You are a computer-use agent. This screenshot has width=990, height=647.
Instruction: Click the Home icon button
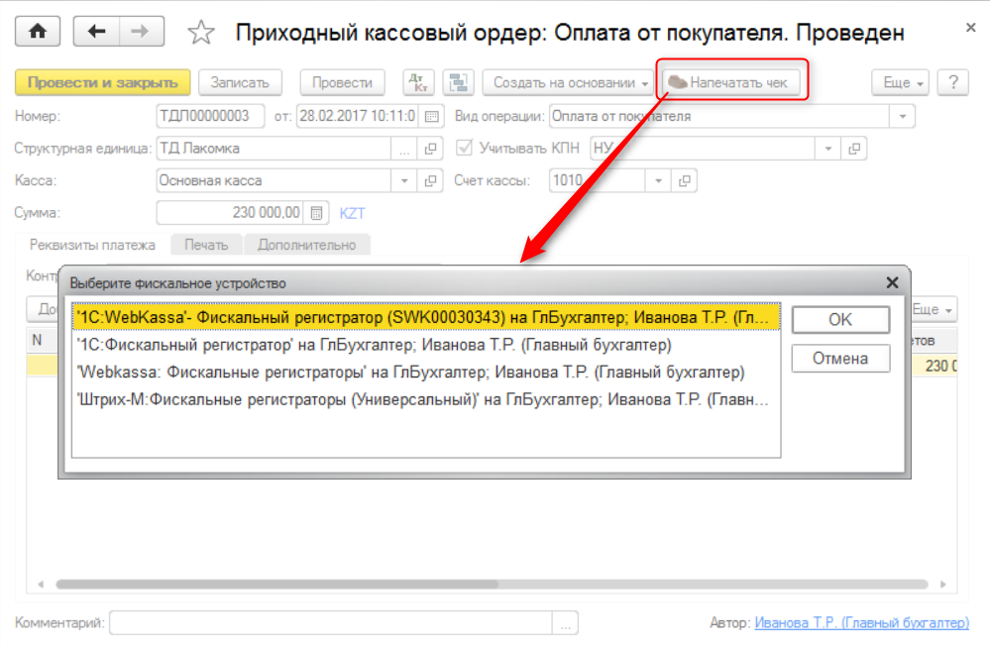click(x=37, y=32)
